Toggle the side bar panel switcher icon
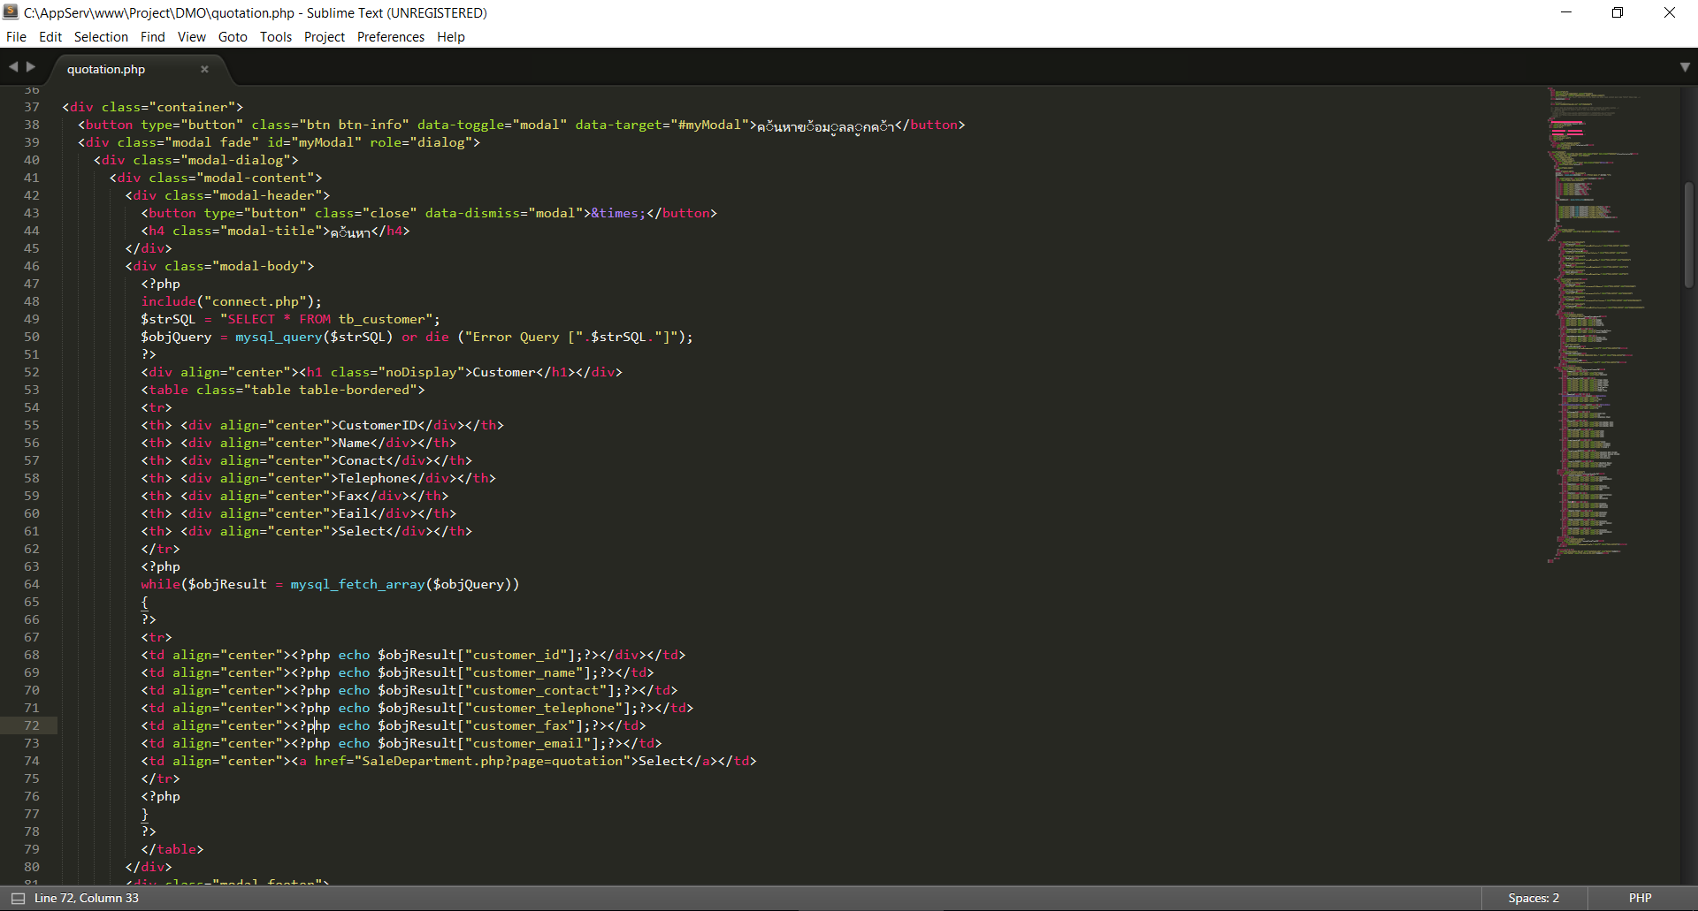Image resolution: width=1698 pixels, height=911 pixels. 18,898
